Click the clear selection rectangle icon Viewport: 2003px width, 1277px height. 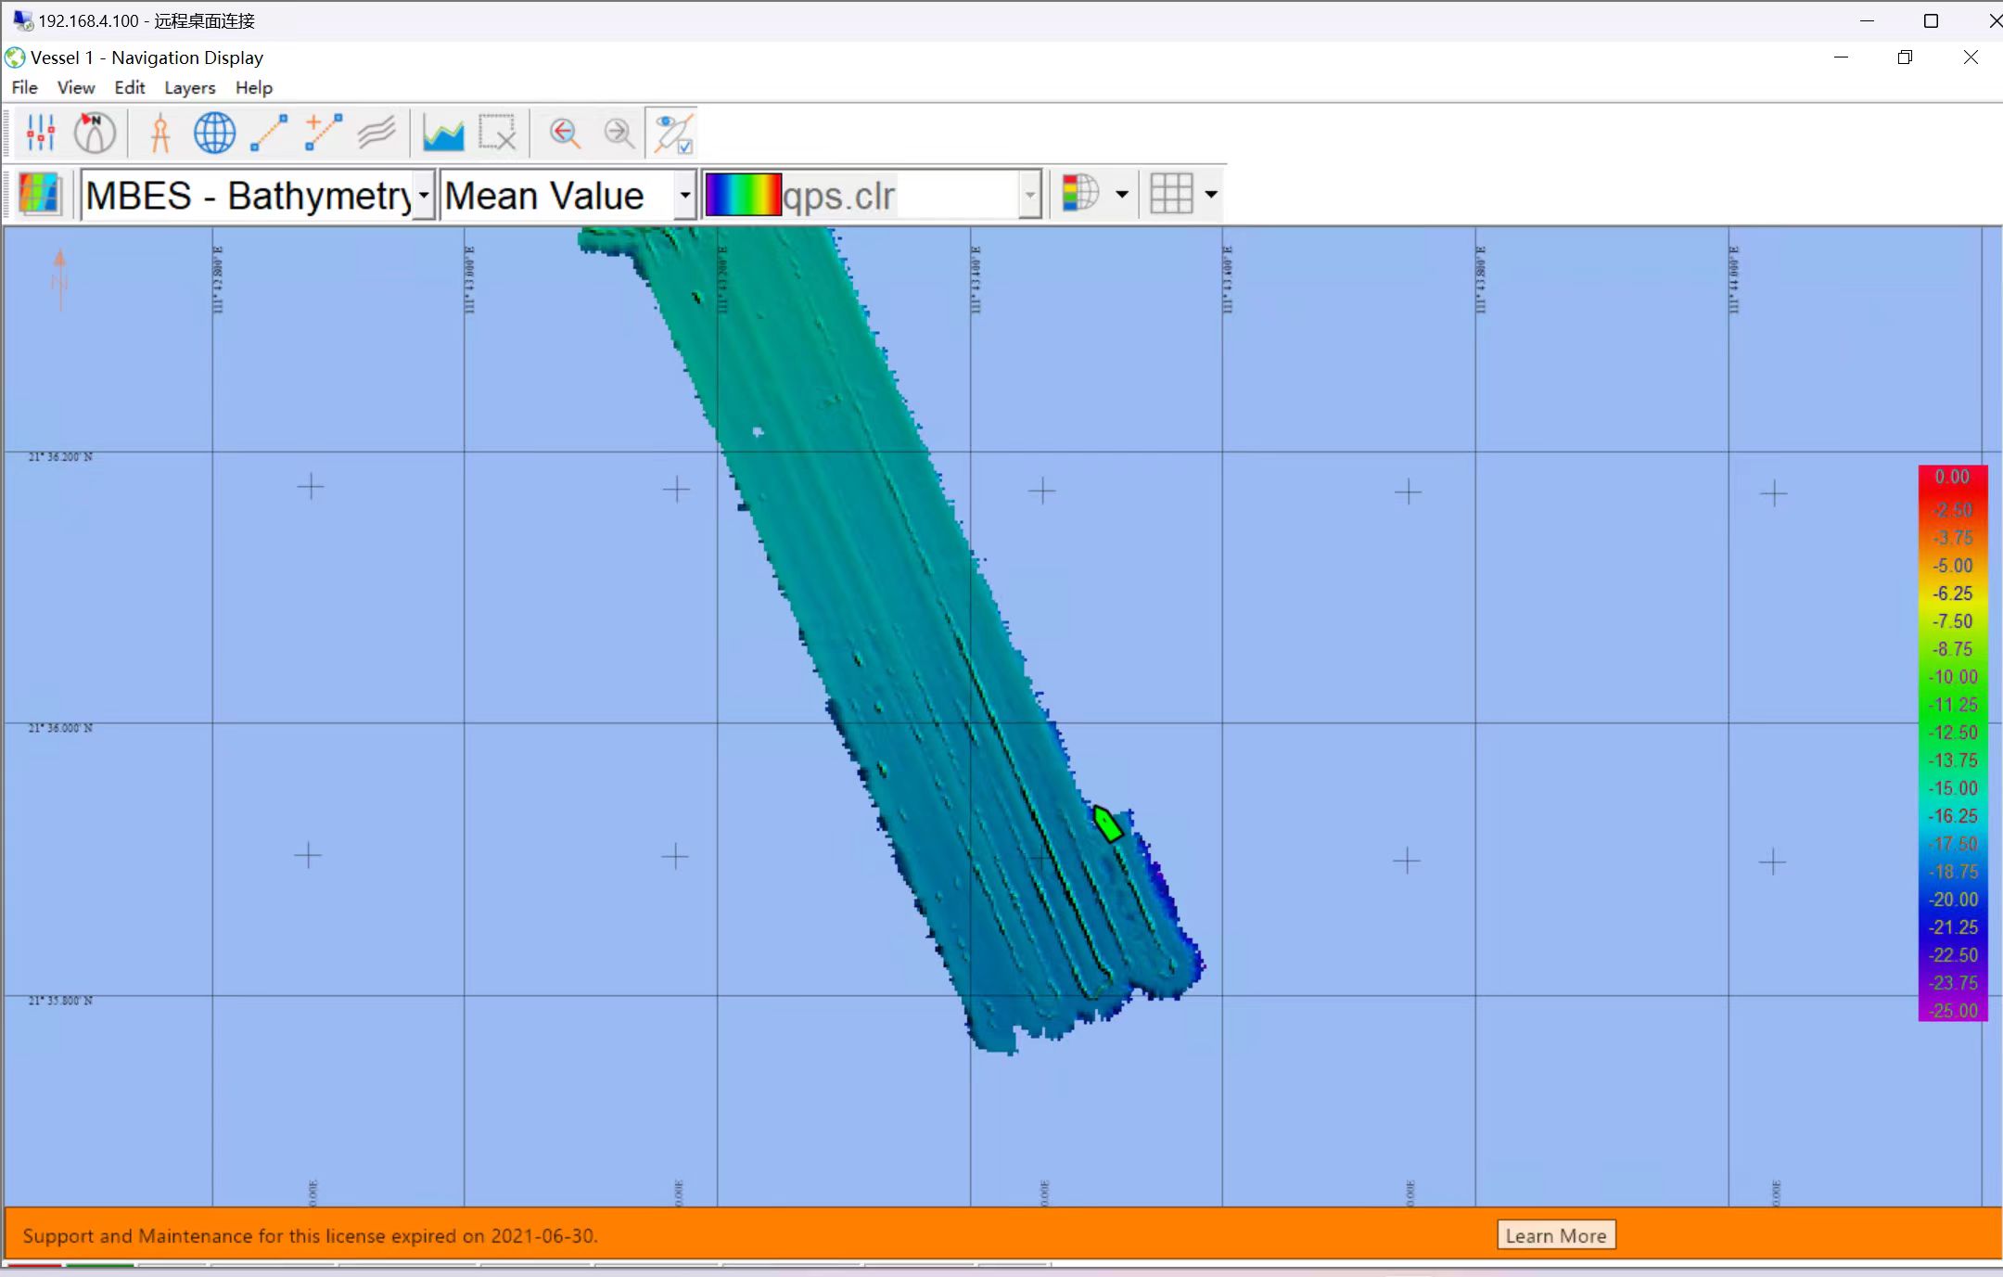click(497, 134)
